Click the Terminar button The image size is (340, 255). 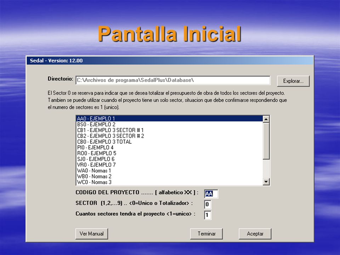point(206,234)
